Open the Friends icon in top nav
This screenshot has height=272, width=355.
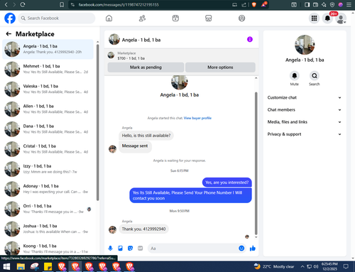point(142,18)
